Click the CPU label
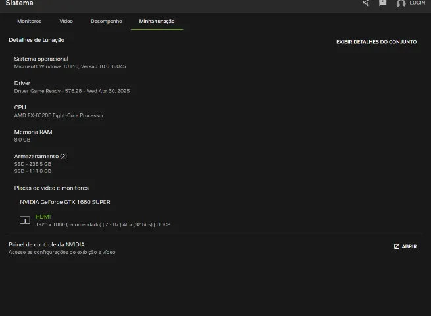Viewport: 431px width, 316px height. tap(20, 107)
